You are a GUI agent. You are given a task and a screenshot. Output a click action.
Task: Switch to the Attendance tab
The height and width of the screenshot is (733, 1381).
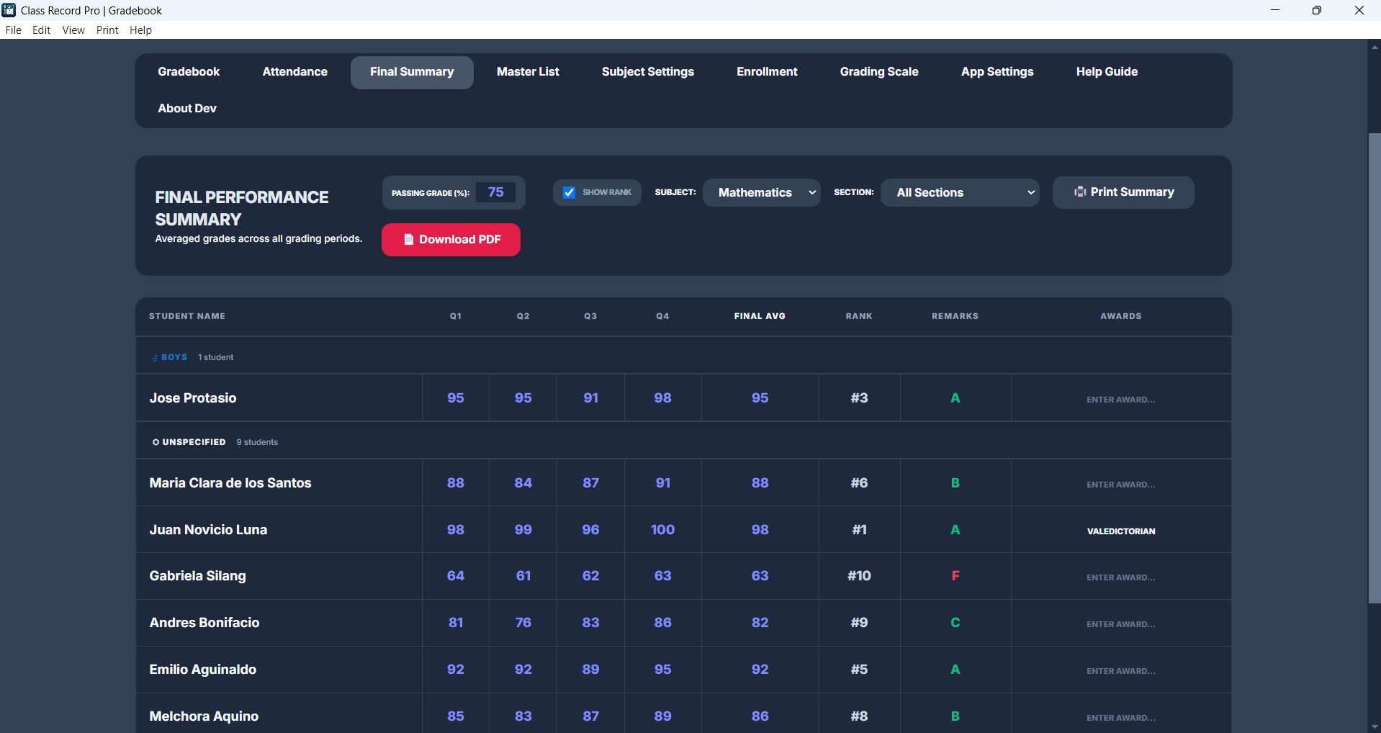294,72
